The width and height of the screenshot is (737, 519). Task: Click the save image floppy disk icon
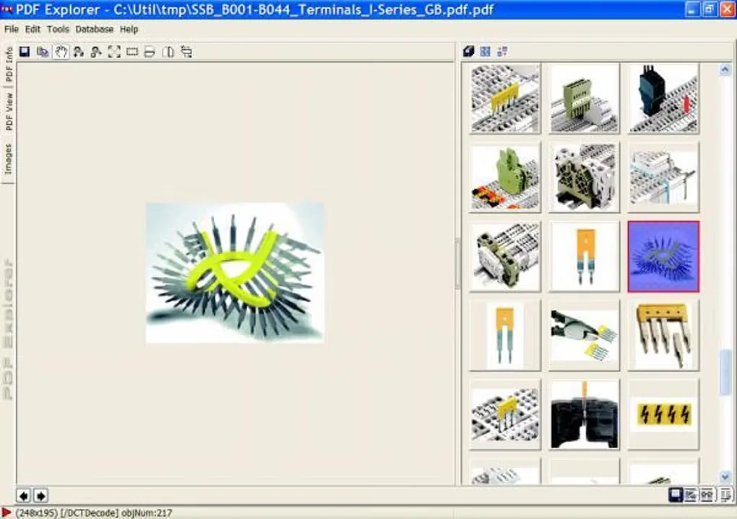[25, 52]
